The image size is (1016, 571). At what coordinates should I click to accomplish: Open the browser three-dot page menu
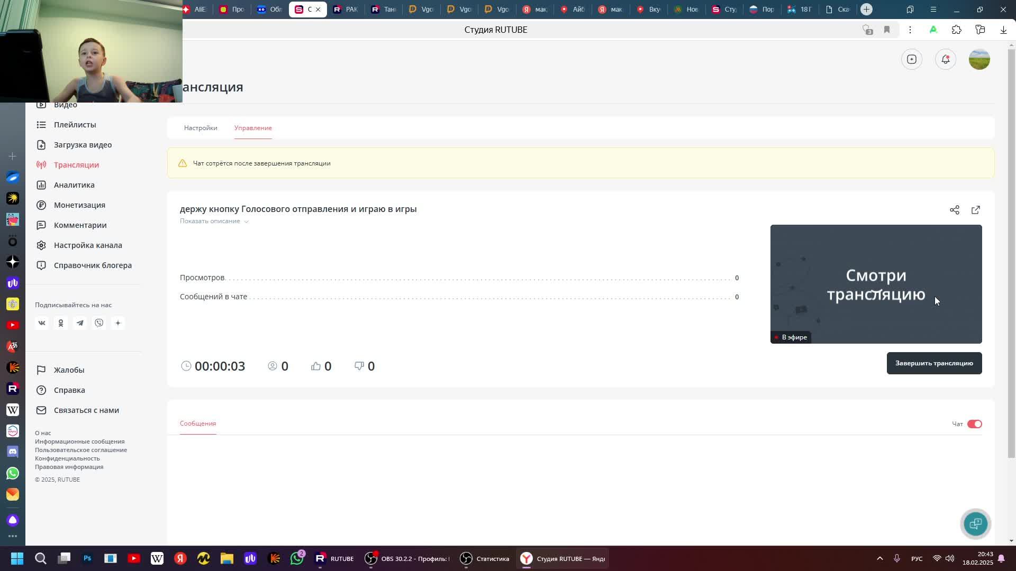(x=910, y=30)
